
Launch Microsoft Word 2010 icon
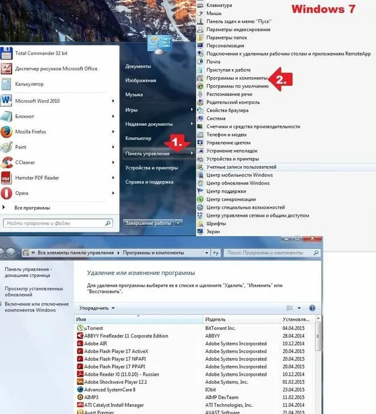click(x=6, y=101)
